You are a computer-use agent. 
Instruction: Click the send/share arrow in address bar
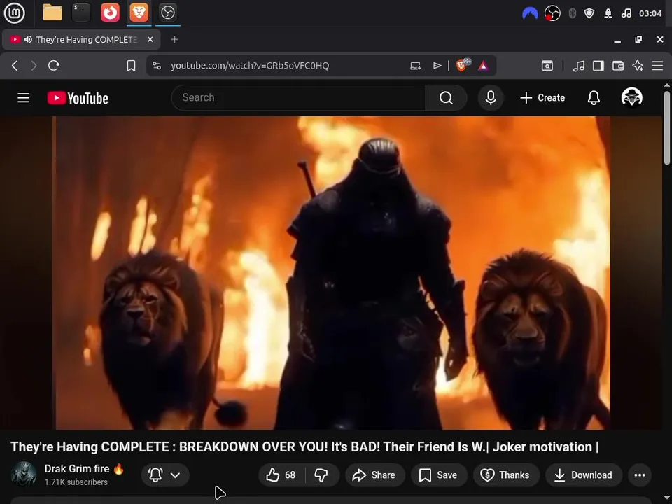[x=437, y=66]
